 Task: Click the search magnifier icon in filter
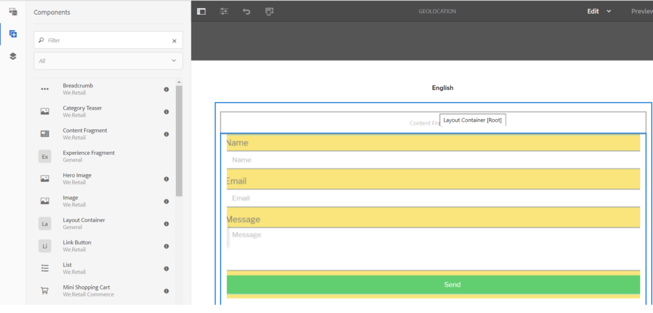click(41, 40)
